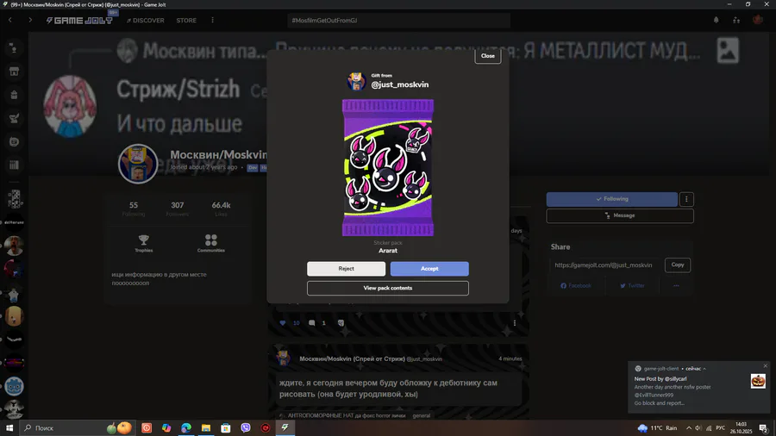This screenshot has height=436, width=776.
Task: Open the sidebar chat icon
Action: 14,142
